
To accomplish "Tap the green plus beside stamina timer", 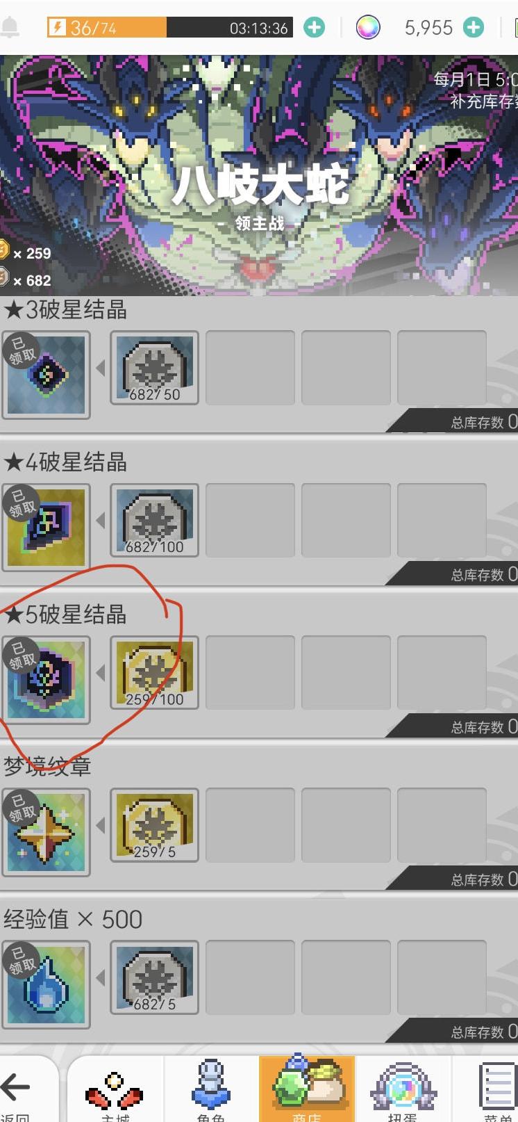I will (315, 28).
